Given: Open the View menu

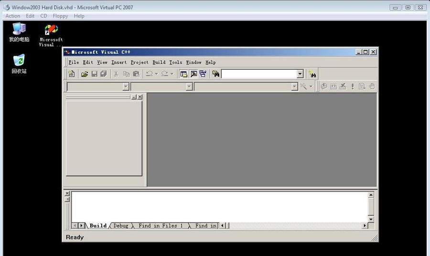Looking at the screenshot, I should (102, 62).
